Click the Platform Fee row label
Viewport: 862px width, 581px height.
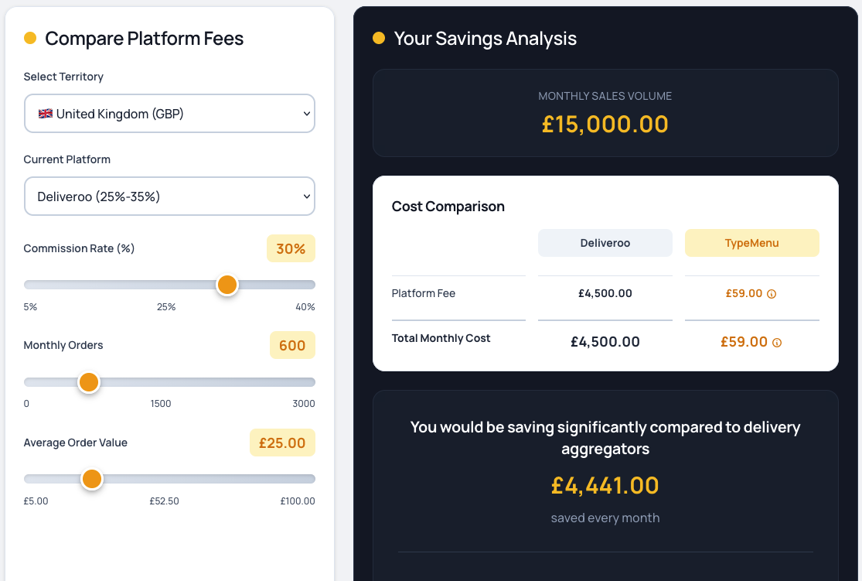click(x=423, y=293)
